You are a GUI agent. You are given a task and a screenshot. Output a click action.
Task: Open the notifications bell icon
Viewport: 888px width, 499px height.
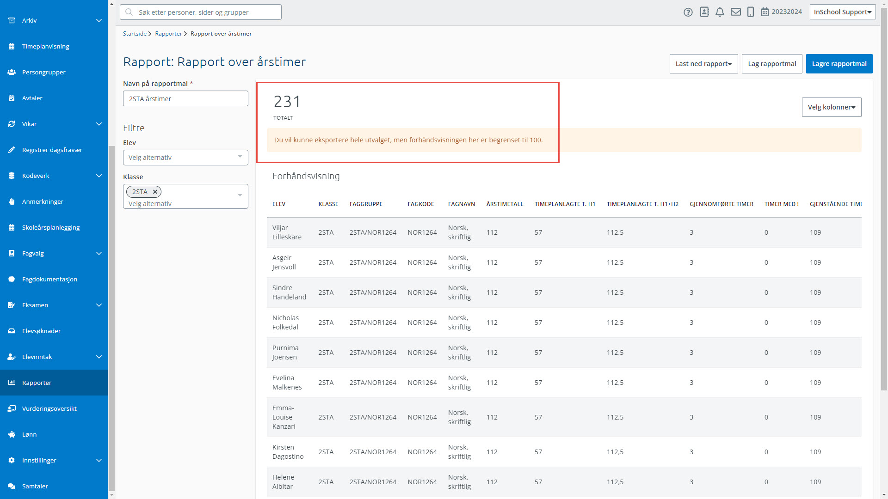pos(720,12)
